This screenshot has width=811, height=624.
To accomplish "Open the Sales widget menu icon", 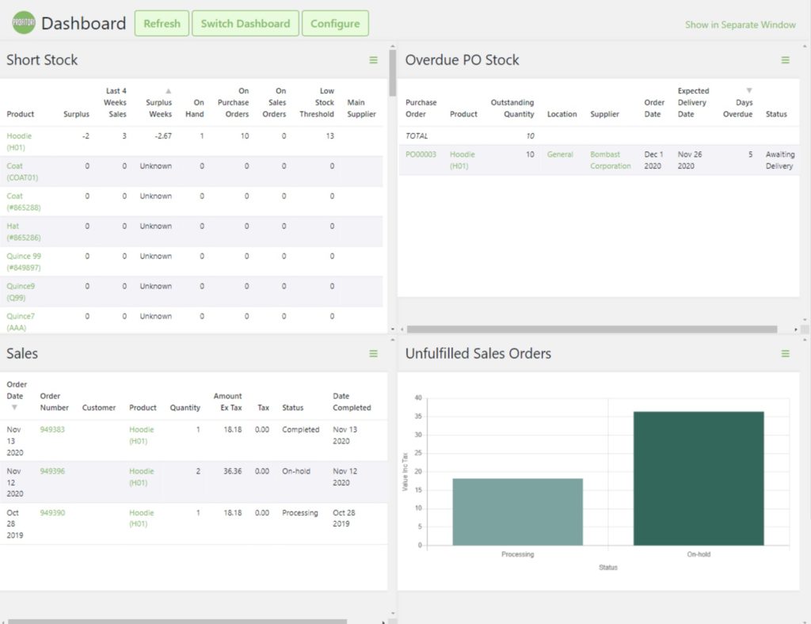I will tap(374, 354).
